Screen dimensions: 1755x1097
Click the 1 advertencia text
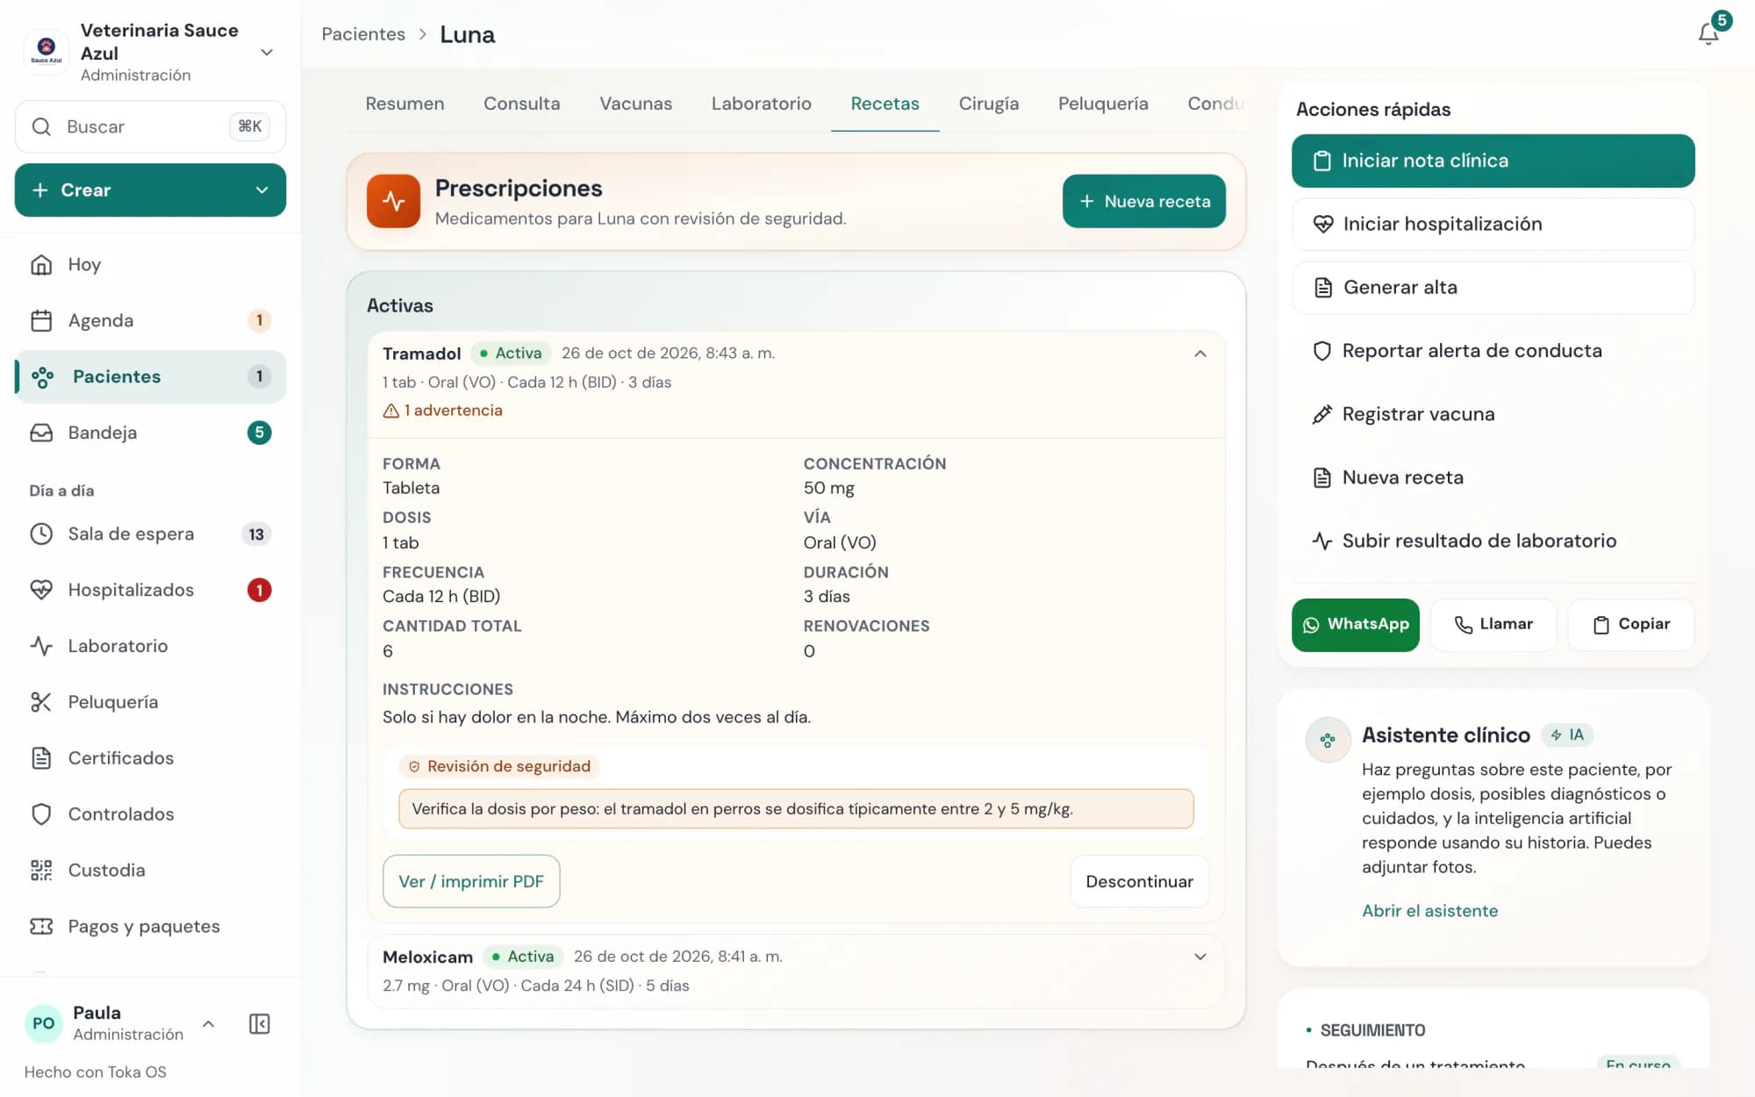[x=453, y=411]
